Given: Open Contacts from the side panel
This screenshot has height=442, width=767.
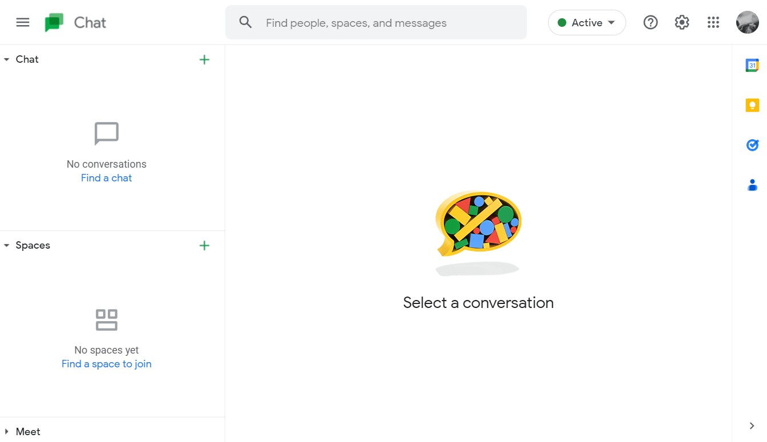Looking at the screenshot, I should click(752, 185).
